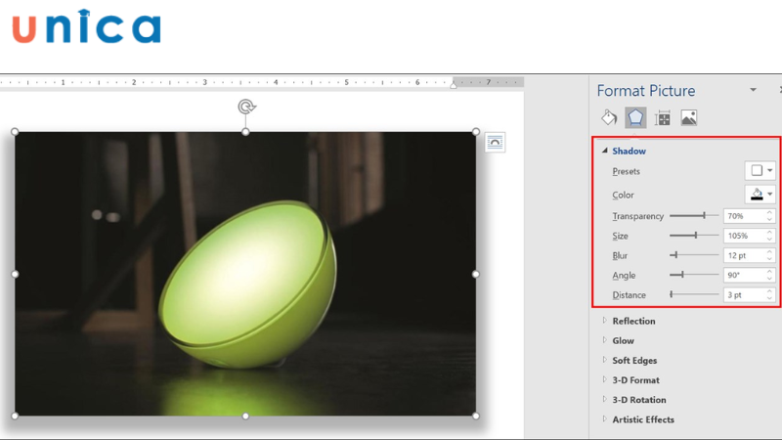Select the Effects pentagon tab icon
Viewport: 782px width, 440px height.
point(635,117)
